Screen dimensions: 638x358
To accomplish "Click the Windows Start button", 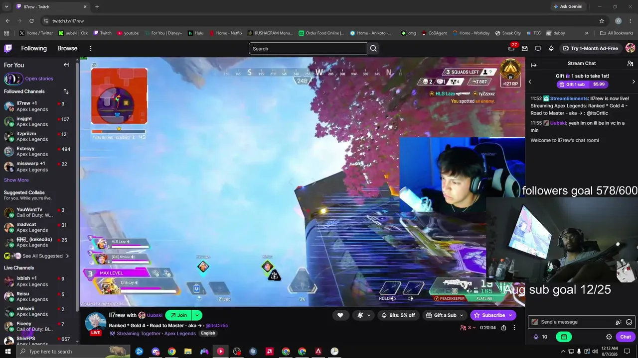I will pyautogui.click(x=8, y=352).
